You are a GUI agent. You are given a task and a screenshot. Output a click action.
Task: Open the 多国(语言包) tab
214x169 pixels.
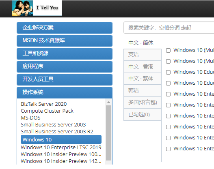click(143, 103)
